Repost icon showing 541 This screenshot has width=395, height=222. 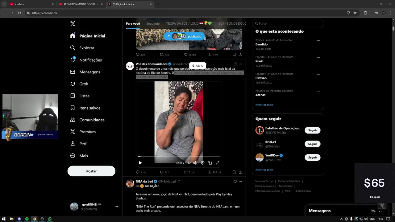click(x=162, y=172)
